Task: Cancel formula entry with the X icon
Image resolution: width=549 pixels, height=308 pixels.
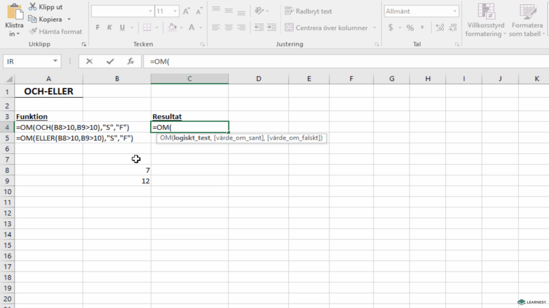Action: tap(90, 61)
